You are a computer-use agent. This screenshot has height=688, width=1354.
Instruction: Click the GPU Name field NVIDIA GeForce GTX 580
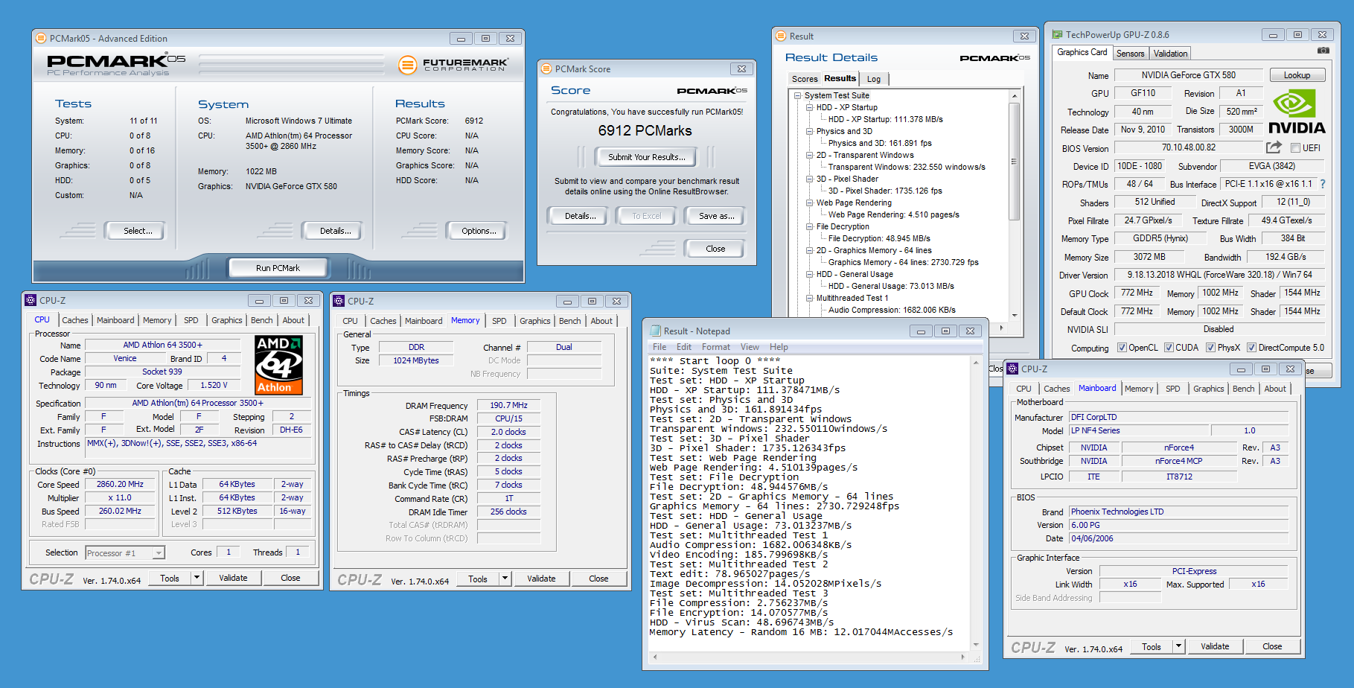point(1188,75)
